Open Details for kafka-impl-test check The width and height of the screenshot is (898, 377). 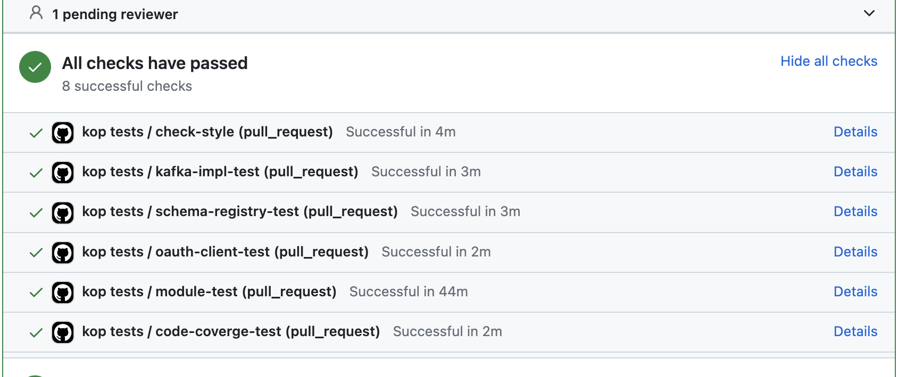(855, 172)
